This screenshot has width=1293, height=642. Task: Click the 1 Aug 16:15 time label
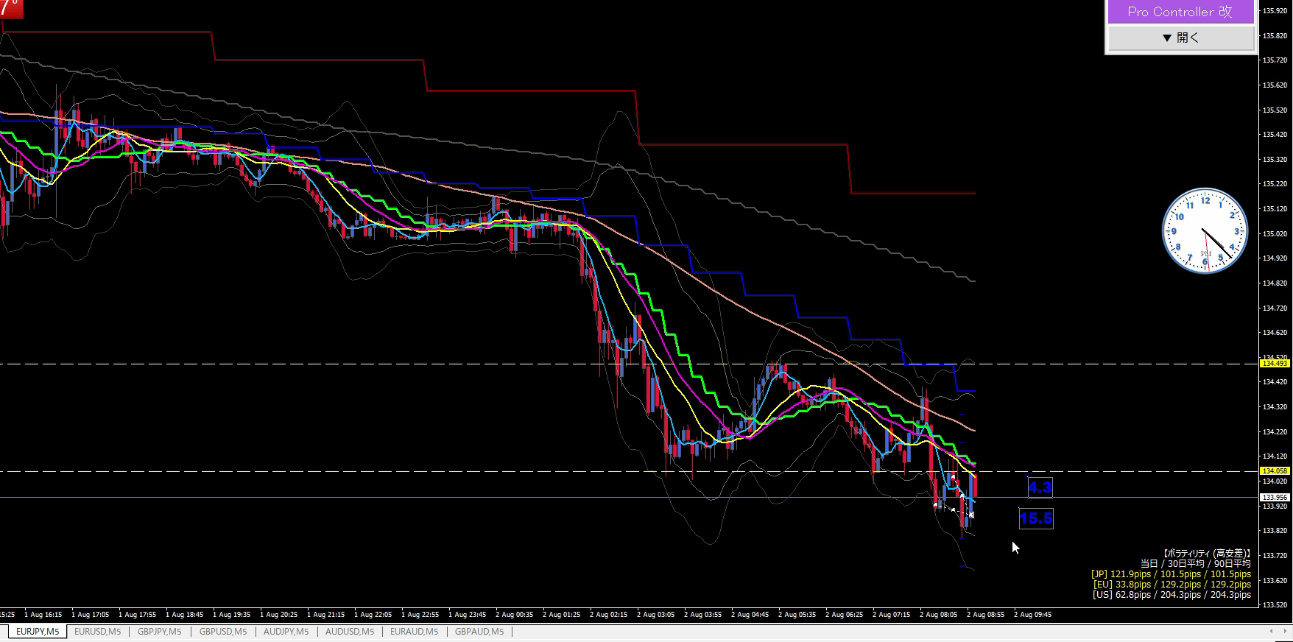[43, 615]
